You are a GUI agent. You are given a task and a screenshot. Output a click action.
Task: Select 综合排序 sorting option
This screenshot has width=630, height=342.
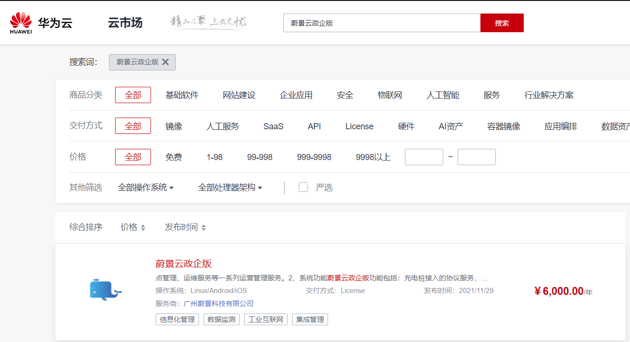pos(86,227)
